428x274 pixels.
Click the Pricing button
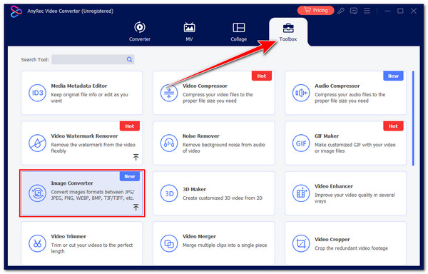tap(316, 11)
